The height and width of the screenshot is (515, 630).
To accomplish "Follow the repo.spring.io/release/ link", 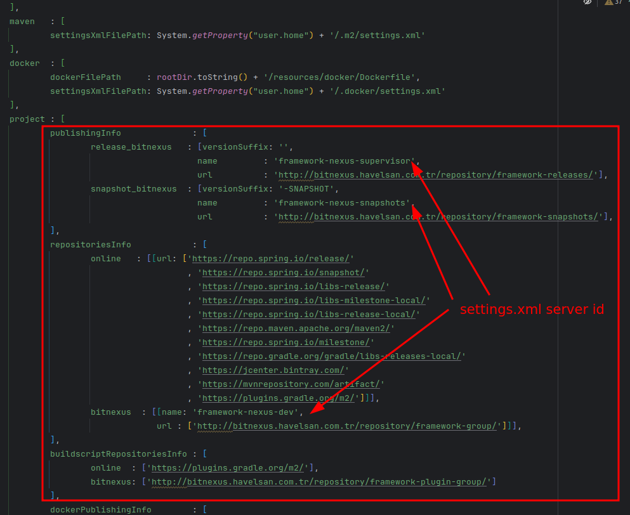I will tap(271, 259).
